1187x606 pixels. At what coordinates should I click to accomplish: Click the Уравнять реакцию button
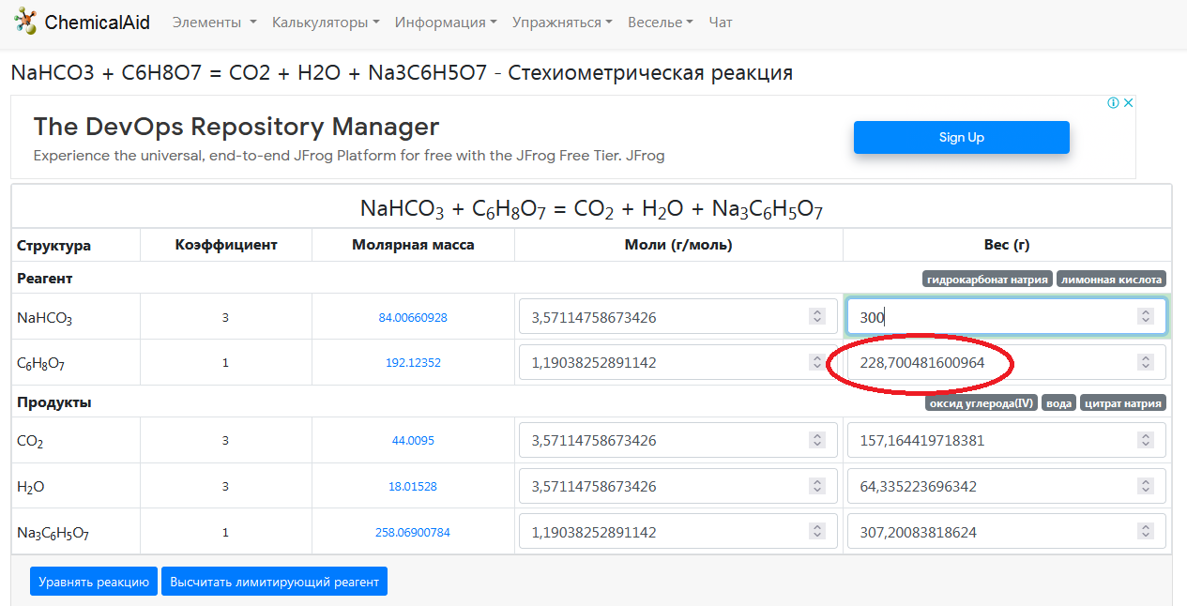[x=94, y=582]
